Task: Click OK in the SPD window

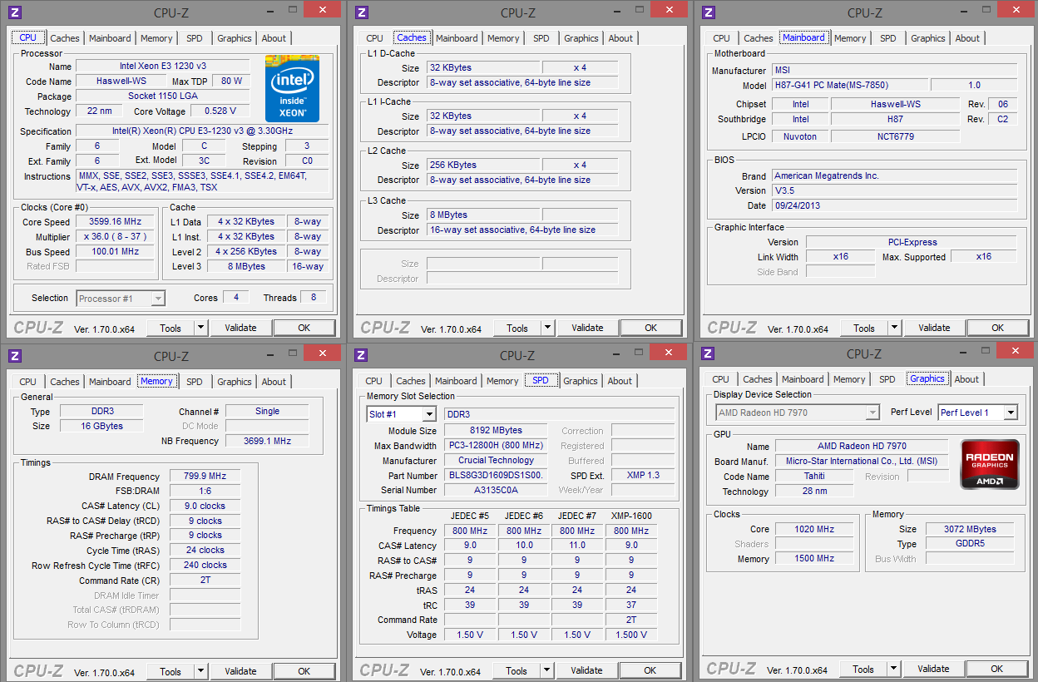Action: (650, 670)
